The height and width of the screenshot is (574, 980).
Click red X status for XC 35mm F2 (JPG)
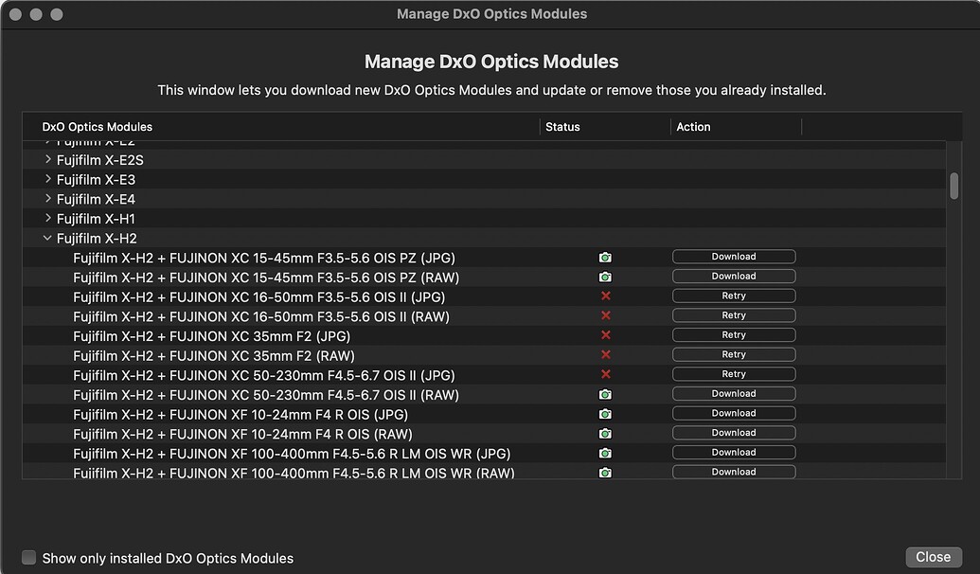pos(605,335)
